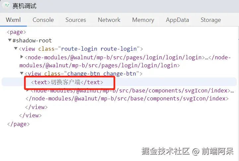Image resolution: width=239 pixels, height=161 pixels.
Task: Open the Console tab
Action: click(43, 20)
